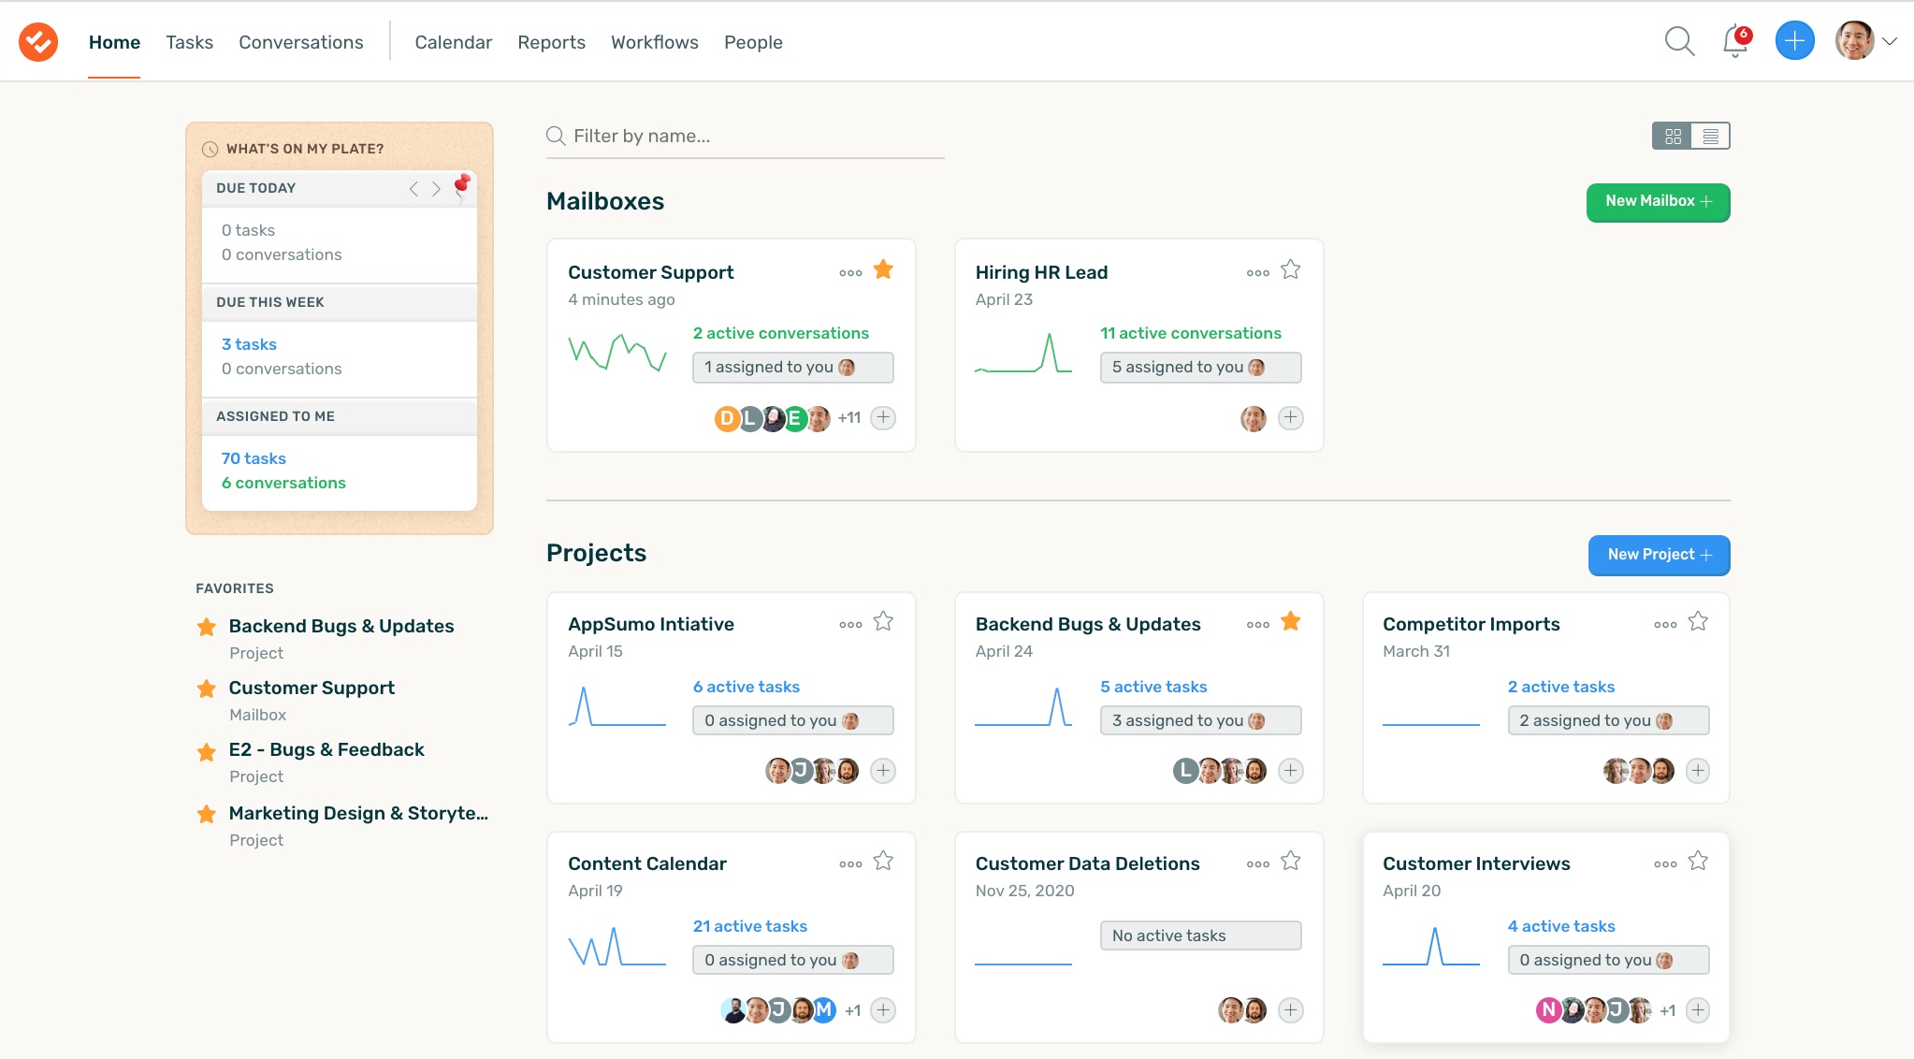Click the previous arrow on Due Today card
The image size is (1914, 1059).
point(413,188)
